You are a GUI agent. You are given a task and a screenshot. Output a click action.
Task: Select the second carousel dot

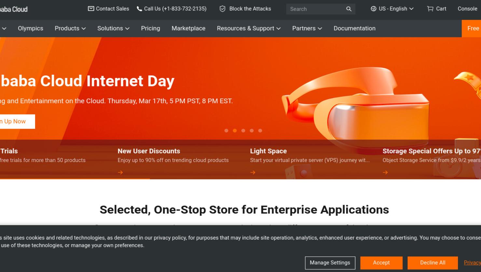tap(235, 131)
